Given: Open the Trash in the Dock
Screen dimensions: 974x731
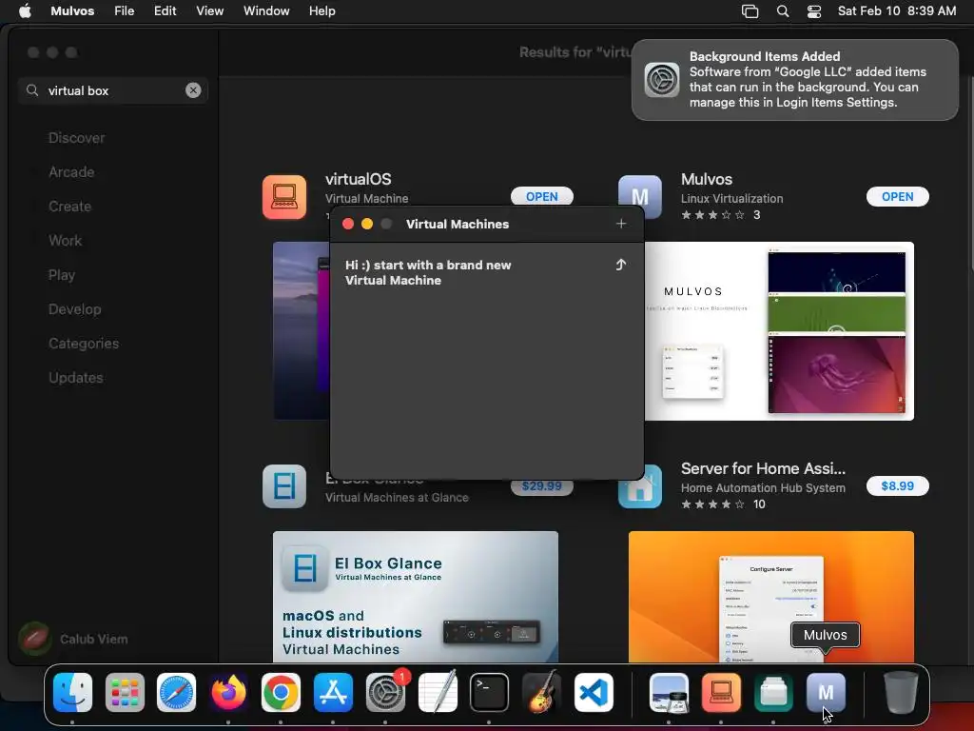Looking at the screenshot, I should point(900,693).
